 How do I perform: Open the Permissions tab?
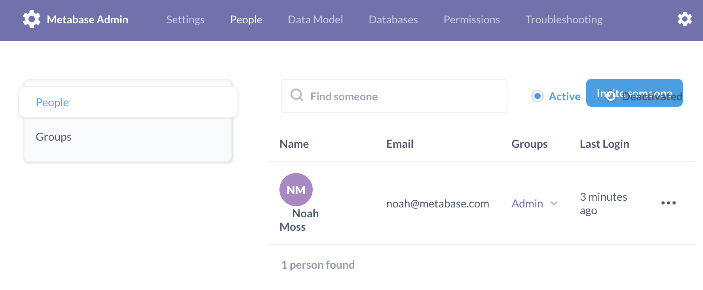tap(471, 19)
